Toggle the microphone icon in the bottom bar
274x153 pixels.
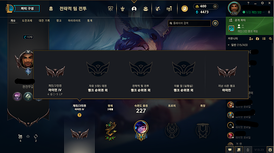pyautogui.click(x=248, y=150)
